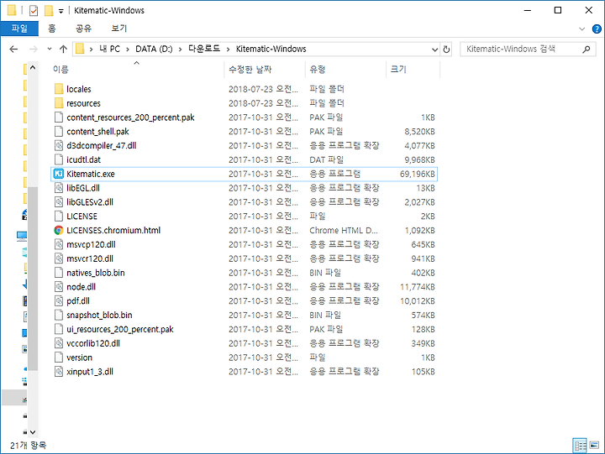Expand the address bar history dropdown
Screen dimensions: 605x454
coord(435,50)
